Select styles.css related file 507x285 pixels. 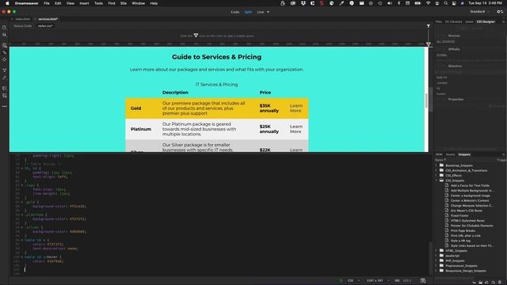pos(45,26)
